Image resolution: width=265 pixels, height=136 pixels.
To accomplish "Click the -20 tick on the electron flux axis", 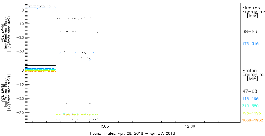I will point(20,37).
